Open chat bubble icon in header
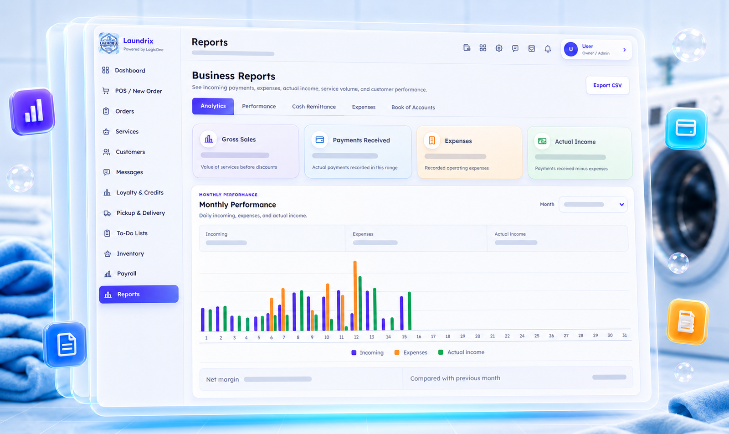The width and height of the screenshot is (729, 434). [515, 48]
